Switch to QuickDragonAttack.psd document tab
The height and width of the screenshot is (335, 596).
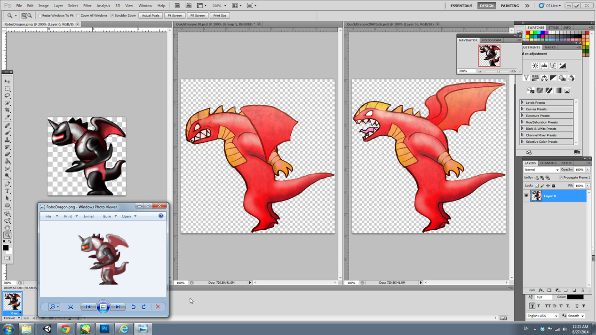click(390, 24)
